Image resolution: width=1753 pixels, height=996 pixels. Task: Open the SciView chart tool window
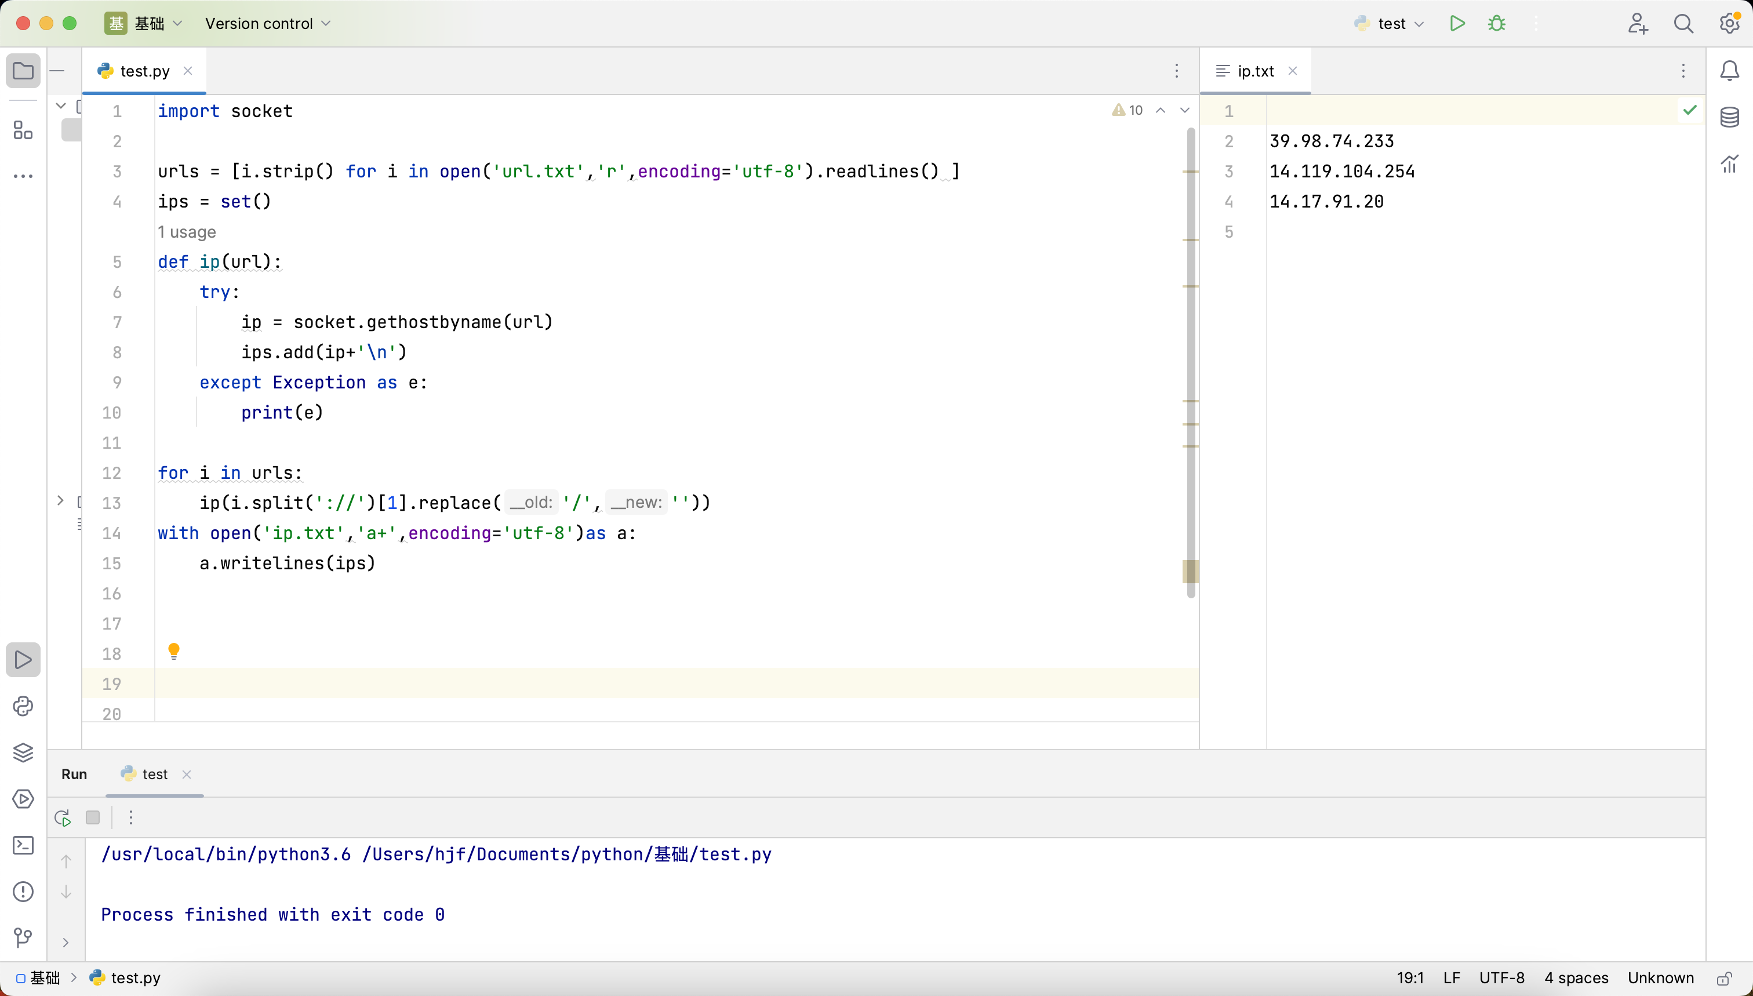(x=1730, y=163)
